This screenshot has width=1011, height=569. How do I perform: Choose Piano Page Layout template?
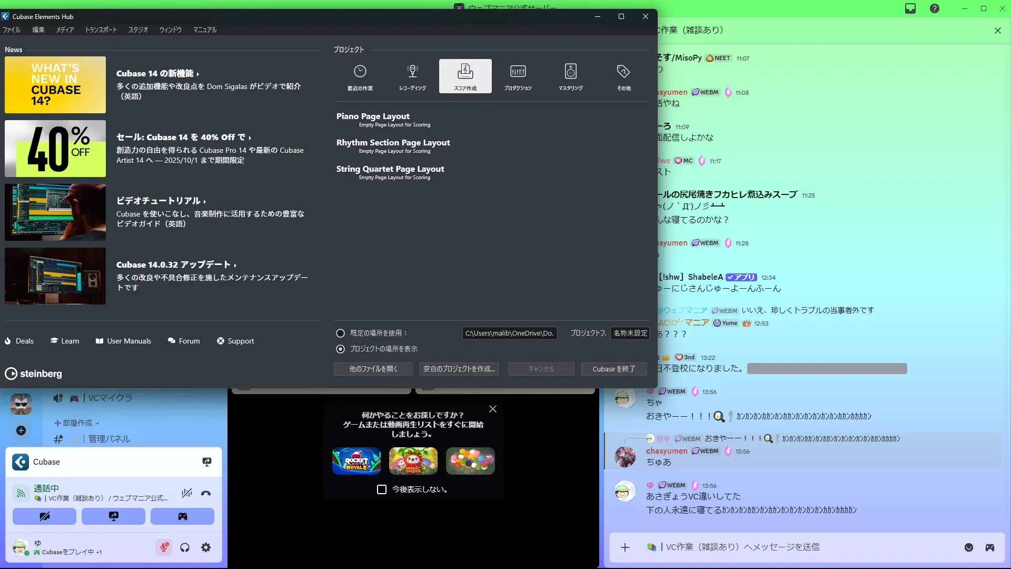[373, 116]
